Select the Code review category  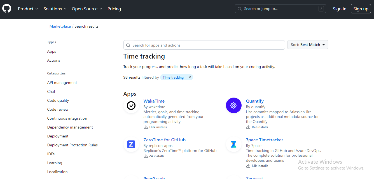click(58, 109)
